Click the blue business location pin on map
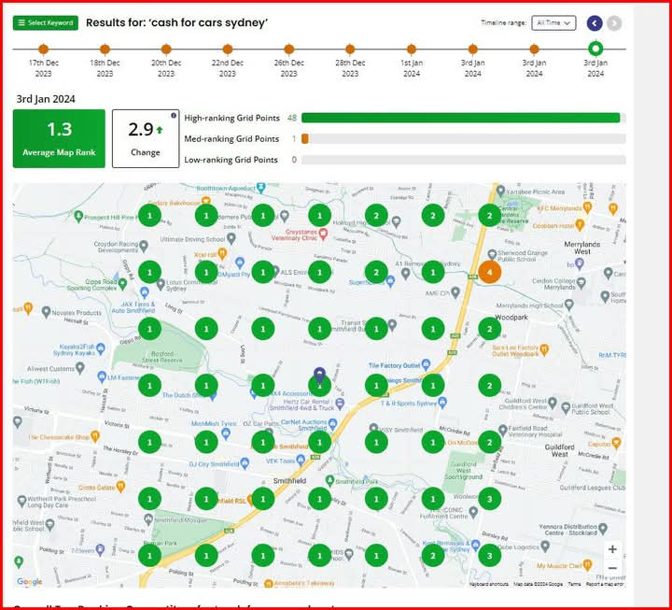 tap(320, 376)
